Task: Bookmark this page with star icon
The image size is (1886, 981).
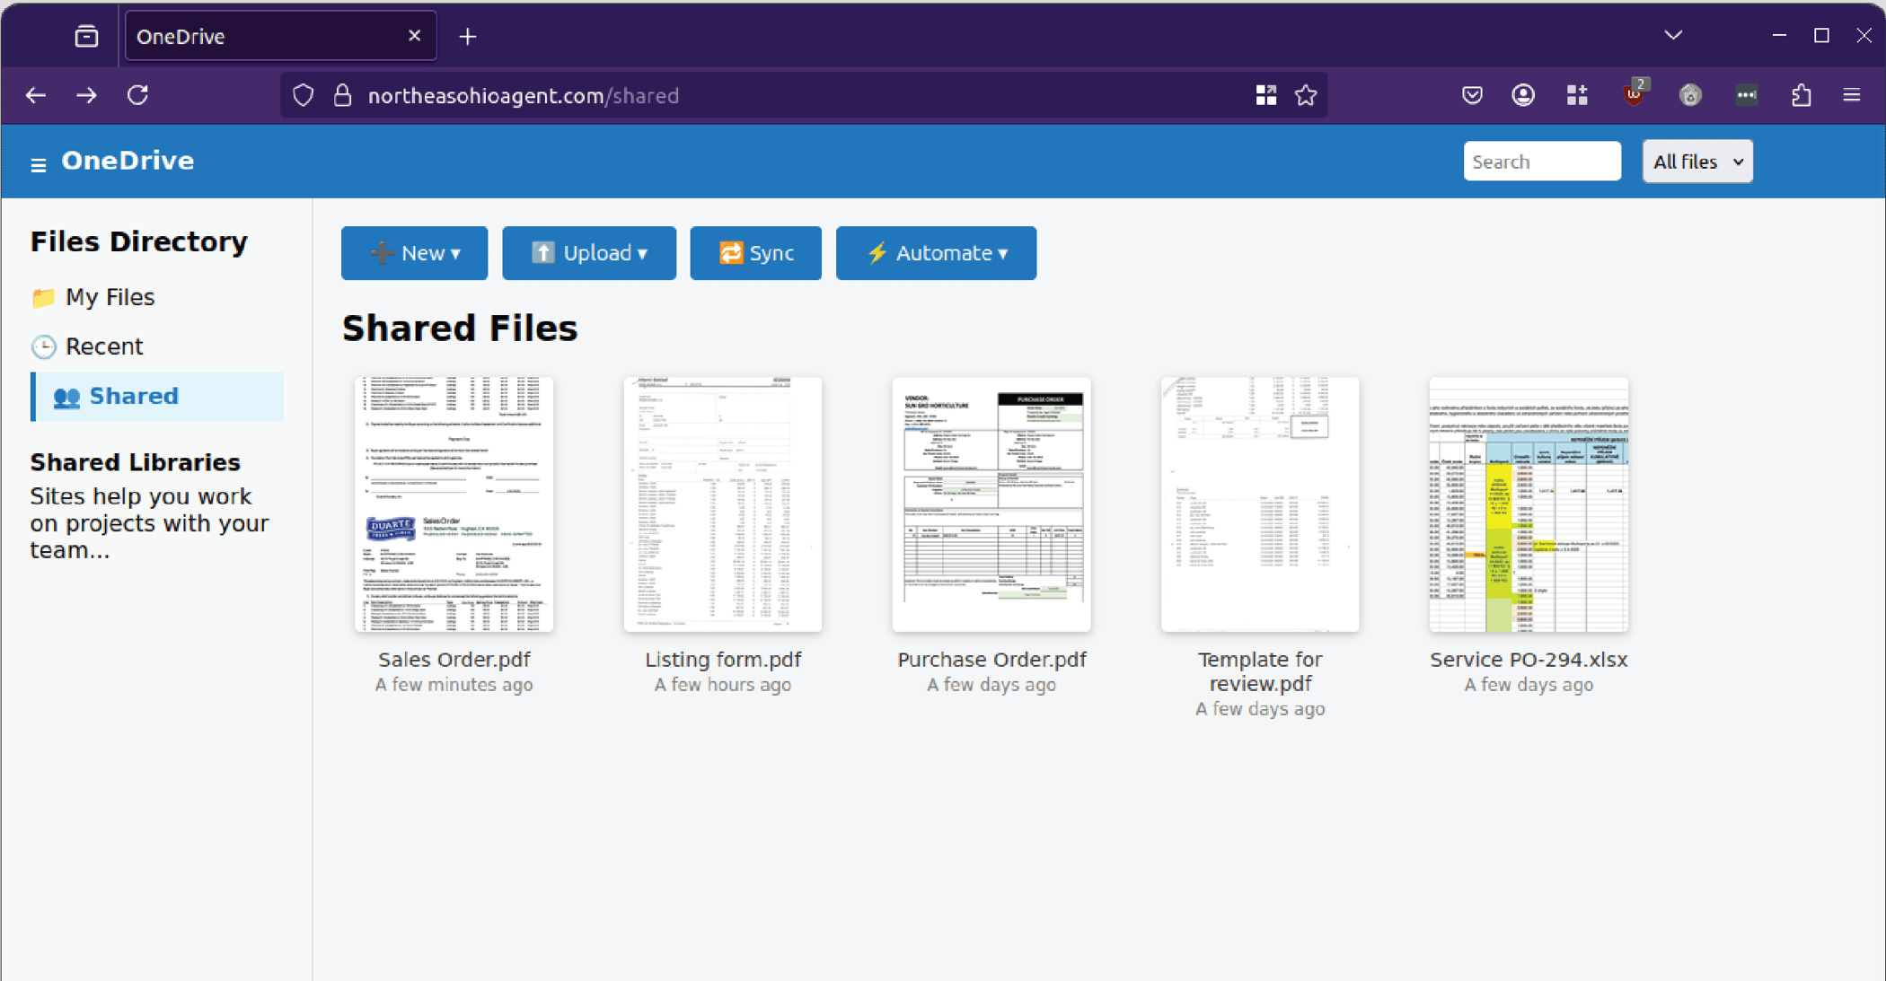Action: pyautogui.click(x=1306, y=95)
